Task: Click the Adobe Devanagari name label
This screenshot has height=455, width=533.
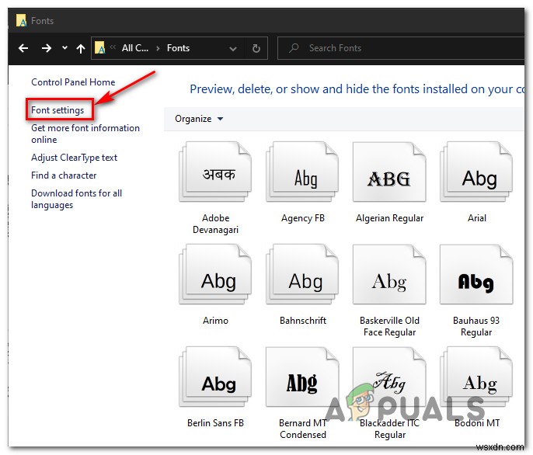Action: 215,224
